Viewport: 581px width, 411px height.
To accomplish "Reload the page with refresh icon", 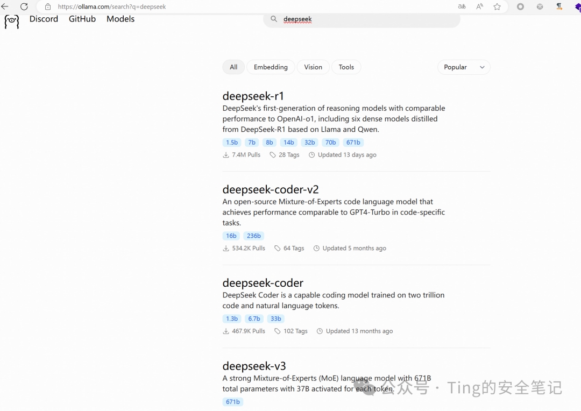I will [24, 6].
